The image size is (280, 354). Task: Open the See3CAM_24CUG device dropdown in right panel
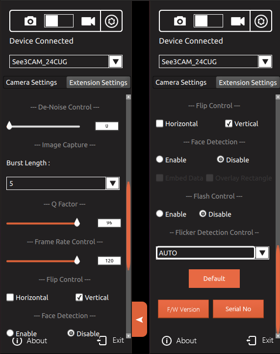(265, 61)
